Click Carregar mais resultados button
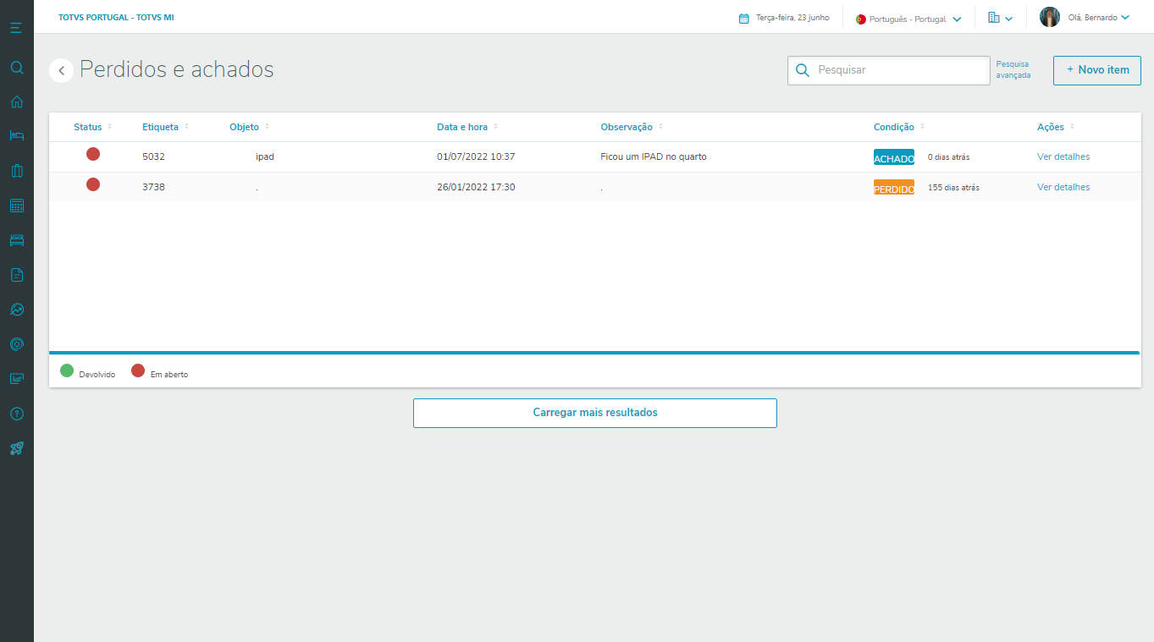The width and height of the screenshot is (1154, 642). tap(594, 413)
